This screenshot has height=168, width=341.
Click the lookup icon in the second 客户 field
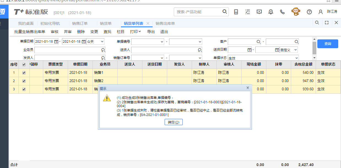(296, 42)
